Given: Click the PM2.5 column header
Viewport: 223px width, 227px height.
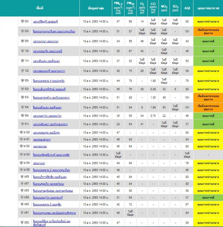Looking at the screenshot, I should [118, 8].
